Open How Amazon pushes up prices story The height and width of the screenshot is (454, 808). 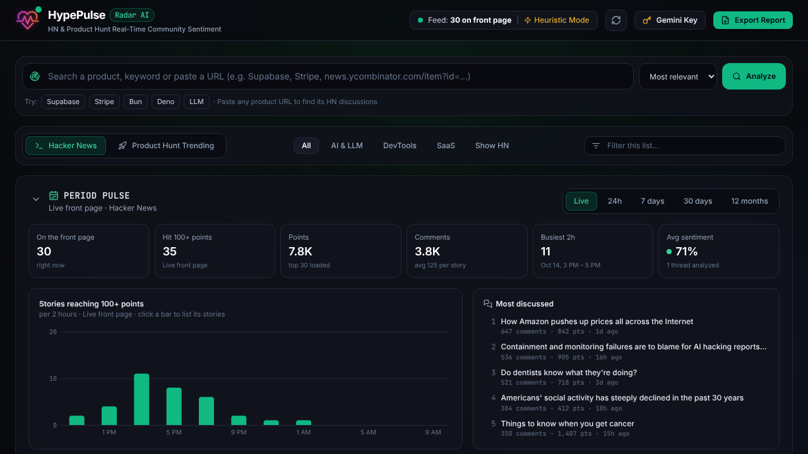coord(597,322)
